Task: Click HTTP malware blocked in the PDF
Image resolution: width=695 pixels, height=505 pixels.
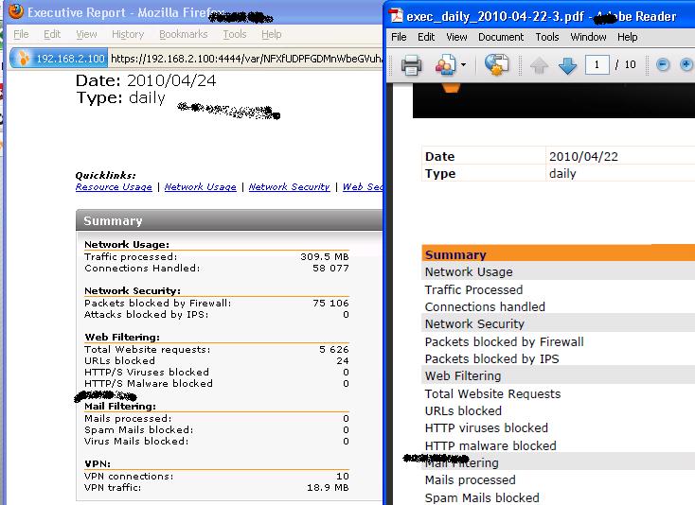Action: click(x=490, y=446)
